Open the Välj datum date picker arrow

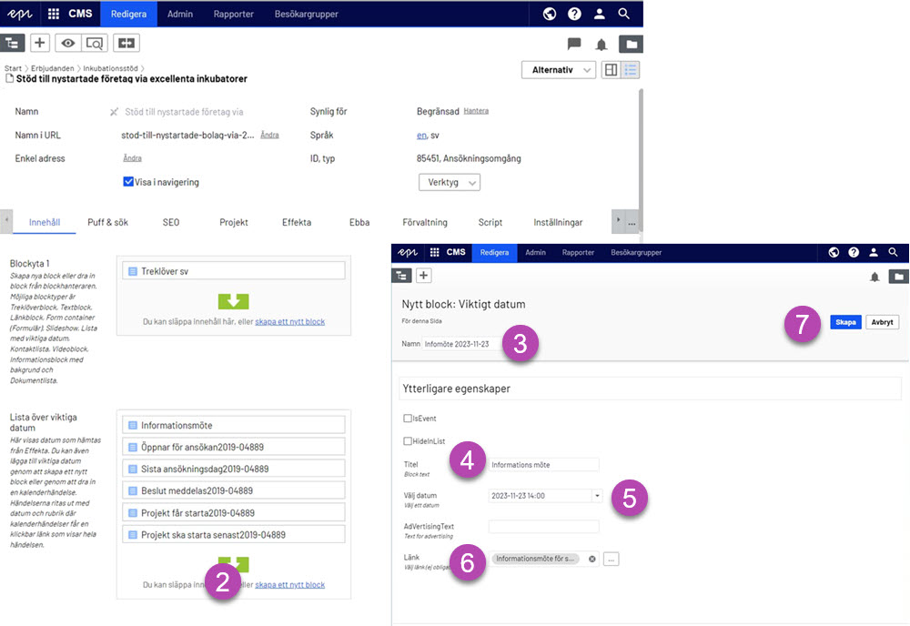click(x=597, y=496)
